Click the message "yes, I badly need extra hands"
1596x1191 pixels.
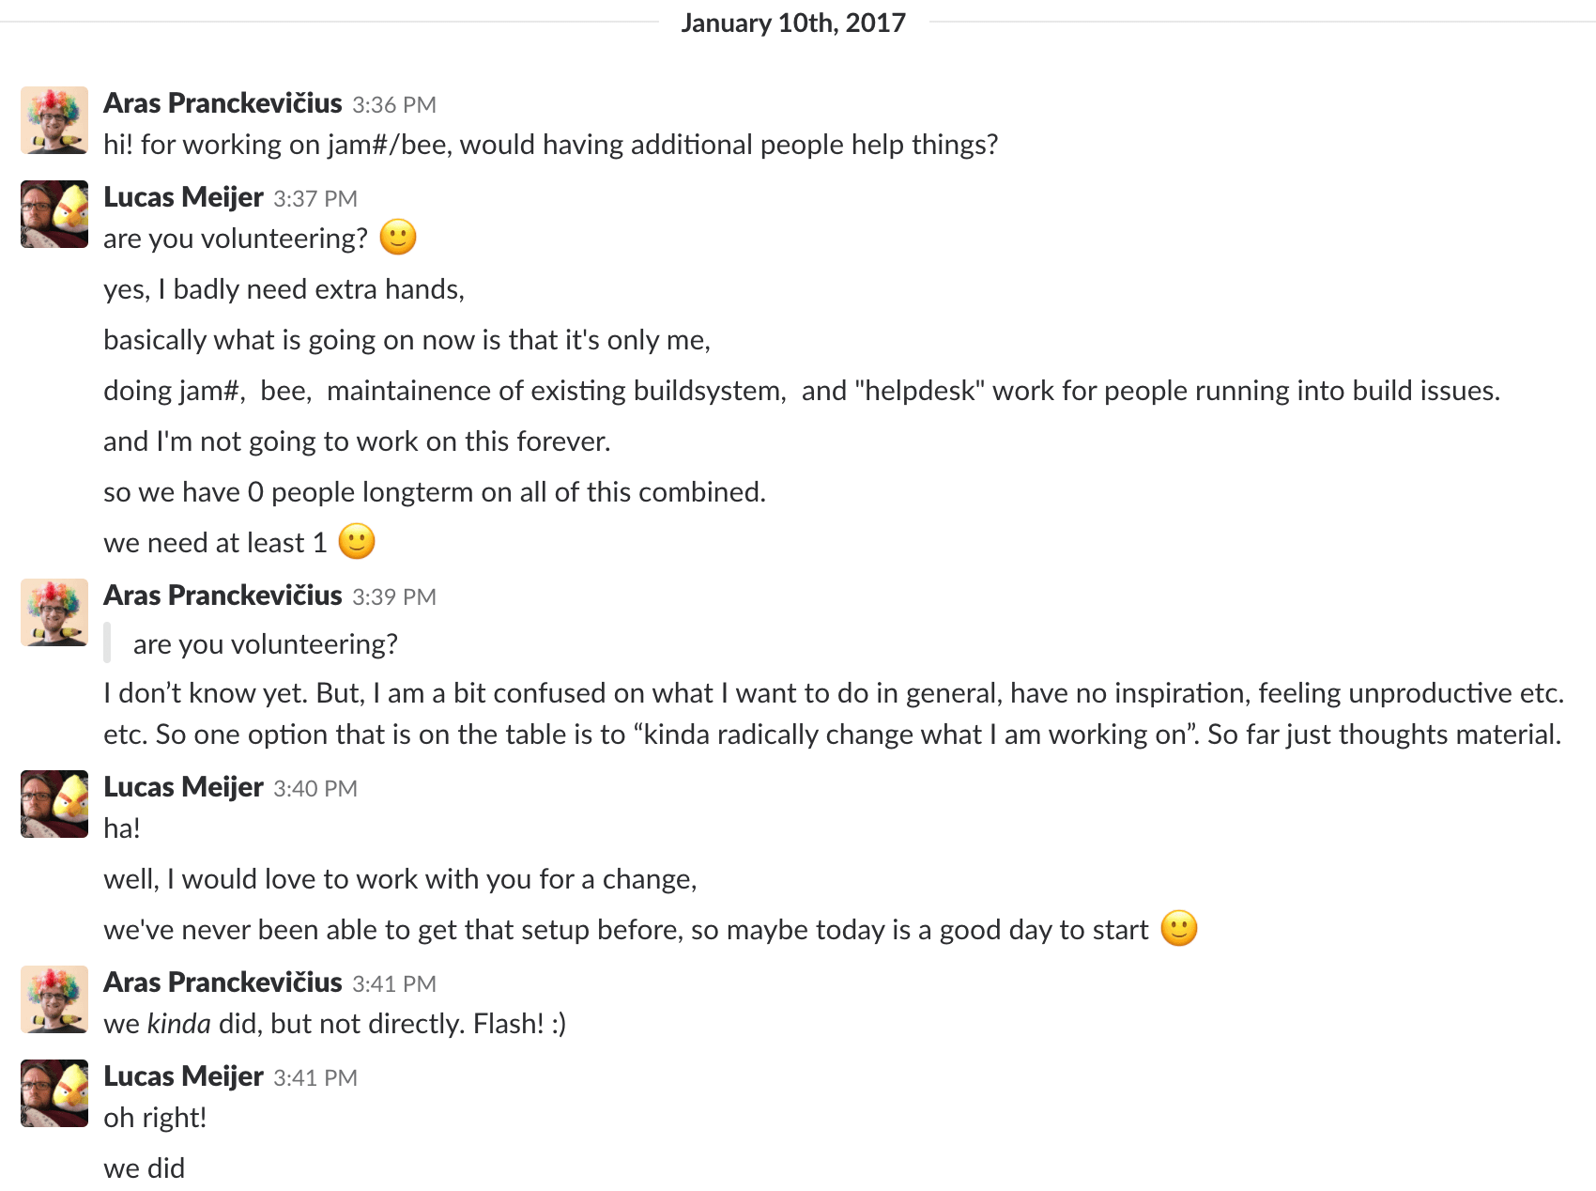click(x=284, y=289)
